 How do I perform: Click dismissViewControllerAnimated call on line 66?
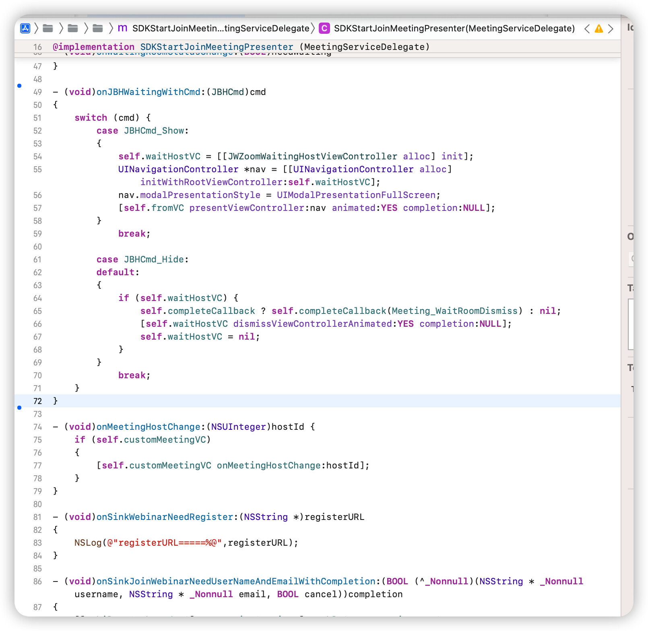313,324
